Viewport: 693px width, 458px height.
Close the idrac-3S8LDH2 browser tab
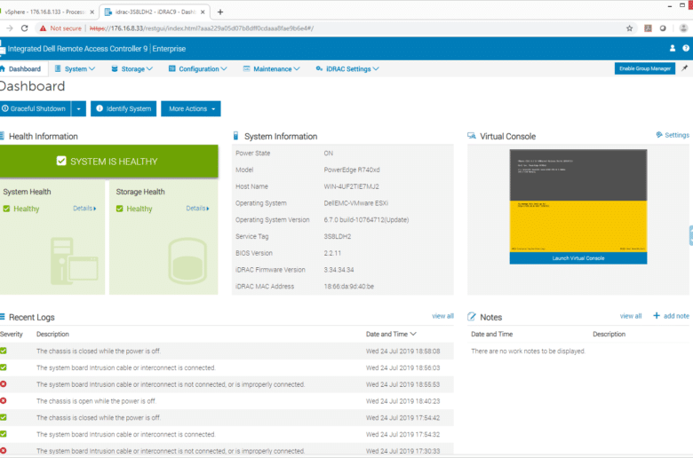[x=203, y=12]
